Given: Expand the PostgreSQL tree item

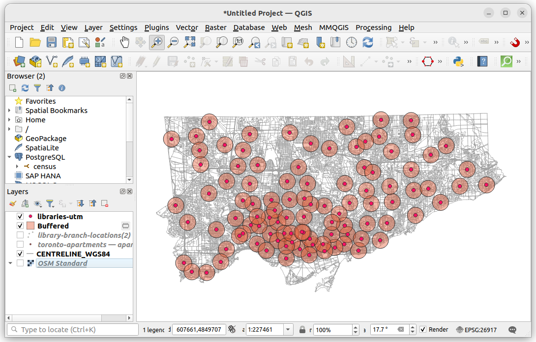Looking at the screenshot, I should tap(10, 157).
